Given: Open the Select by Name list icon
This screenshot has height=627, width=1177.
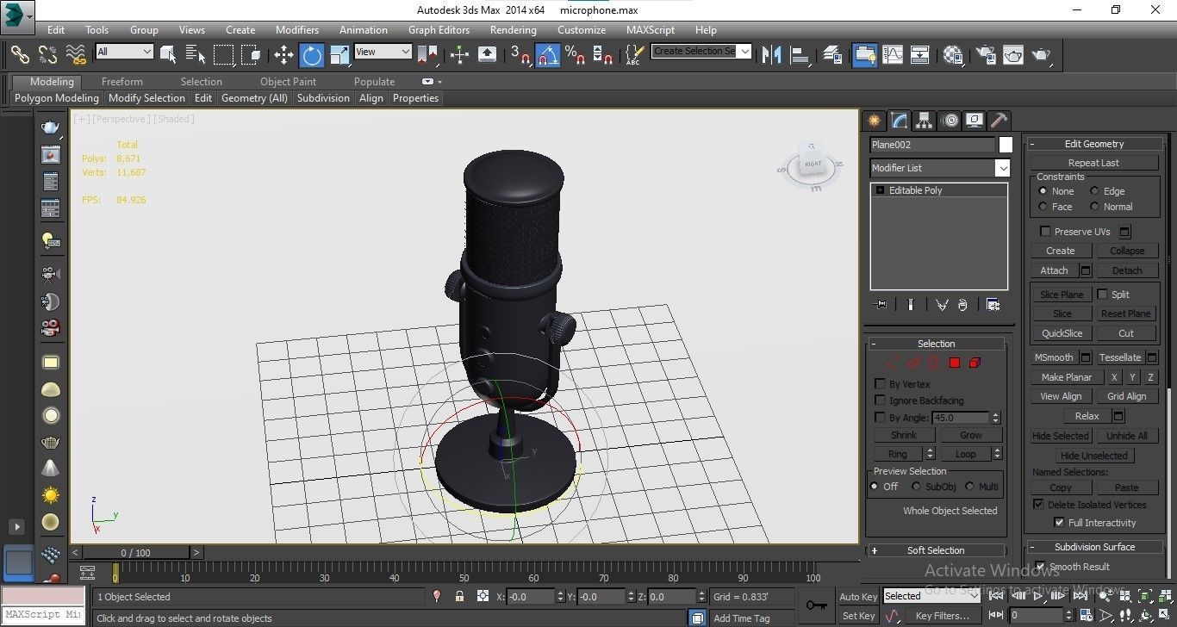Looking at the screenshot, I should click(196, 54).
